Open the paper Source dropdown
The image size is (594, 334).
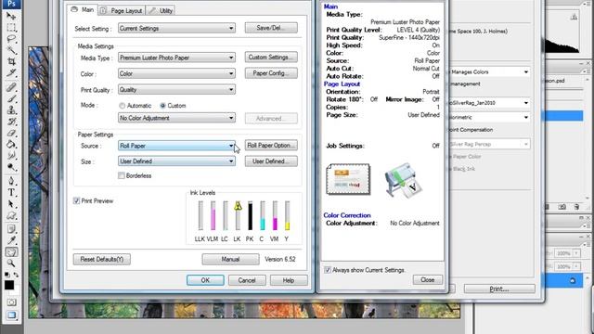click(x=176, y=146)
